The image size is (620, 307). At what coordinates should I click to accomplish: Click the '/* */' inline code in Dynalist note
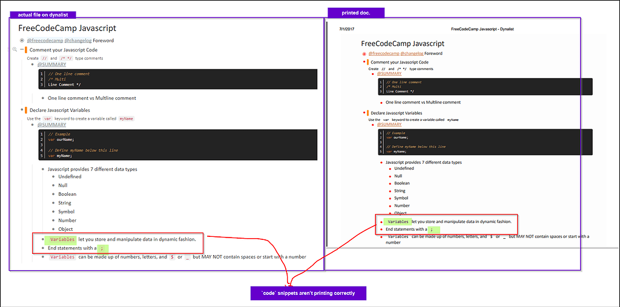coord(65,58)
